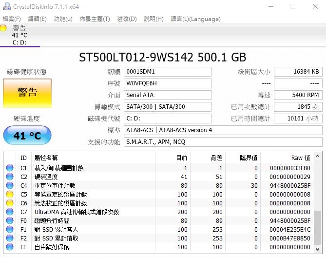Open the 語言(L)(Language) menu

coord(195,19)
